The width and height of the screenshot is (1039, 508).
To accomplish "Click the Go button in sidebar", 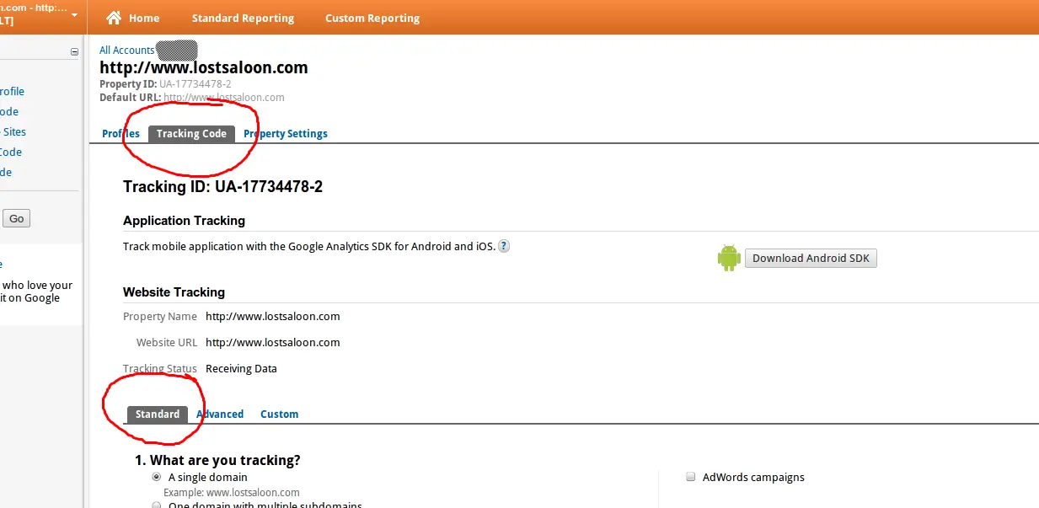I will click(16, 219).
